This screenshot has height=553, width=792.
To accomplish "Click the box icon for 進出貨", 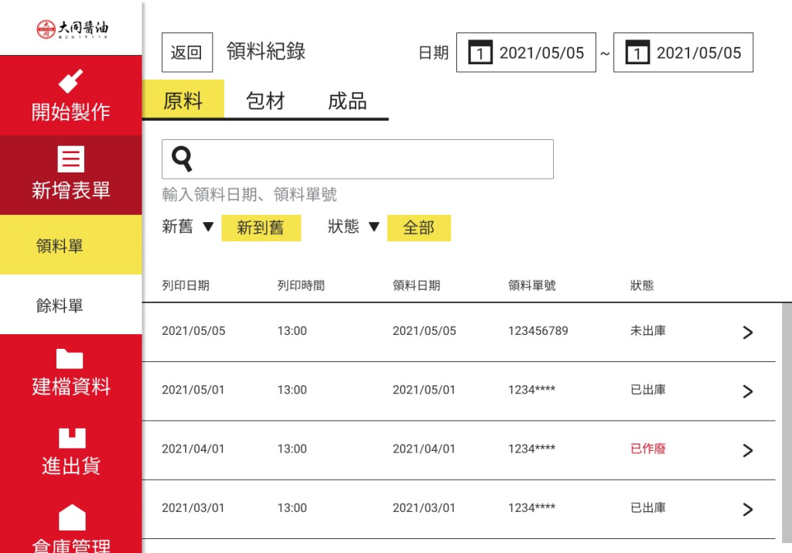I will (x=71, y=438).
